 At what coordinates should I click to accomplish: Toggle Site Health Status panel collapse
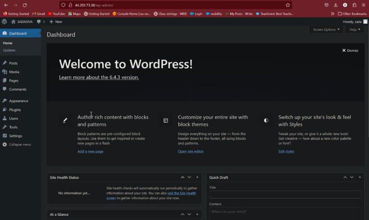pyautogui.click(x=197, y=177)
